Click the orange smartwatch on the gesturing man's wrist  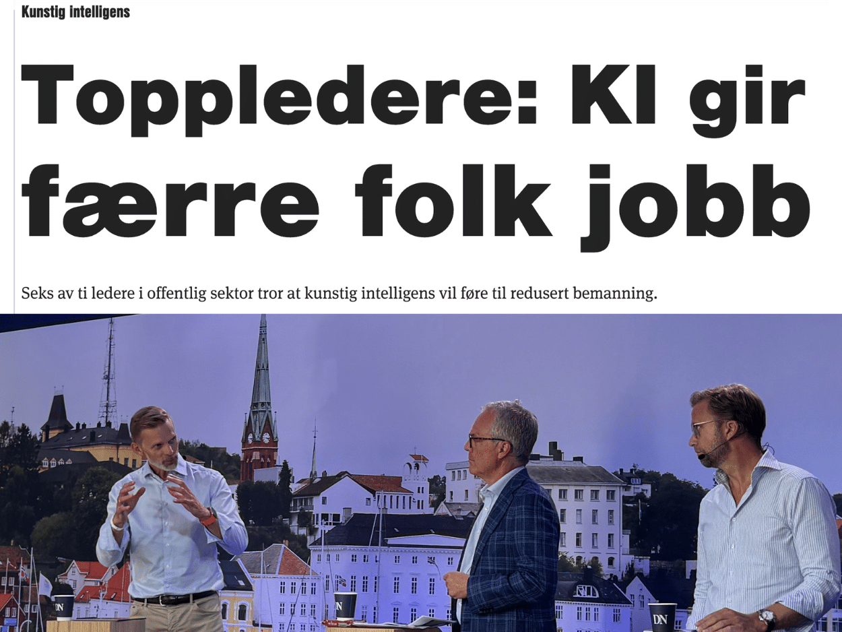pos(209,519)
